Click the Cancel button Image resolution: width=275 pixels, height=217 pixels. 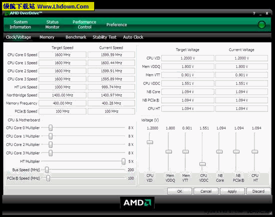(206, 191)
